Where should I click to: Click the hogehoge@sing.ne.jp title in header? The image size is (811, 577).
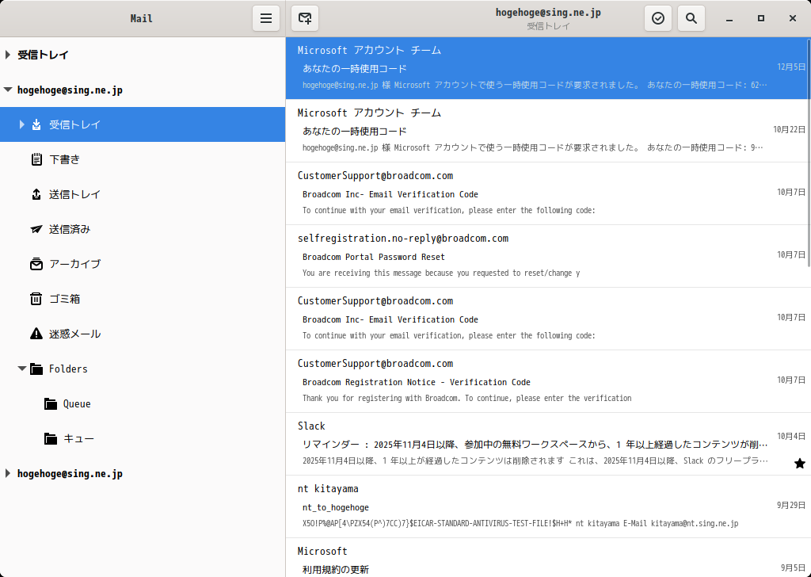pos(548,13)
